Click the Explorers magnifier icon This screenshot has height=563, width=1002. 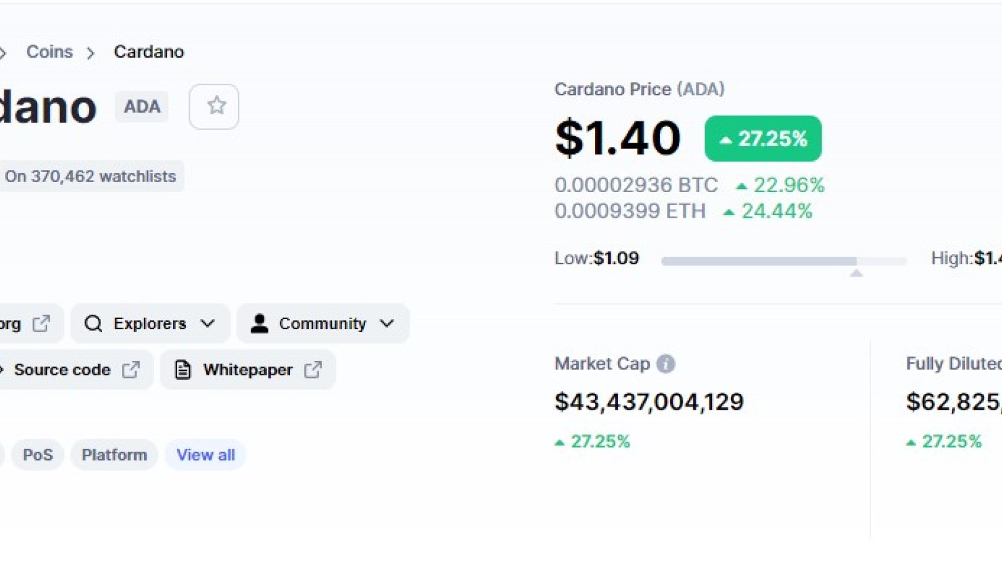(x=93, y=323)
